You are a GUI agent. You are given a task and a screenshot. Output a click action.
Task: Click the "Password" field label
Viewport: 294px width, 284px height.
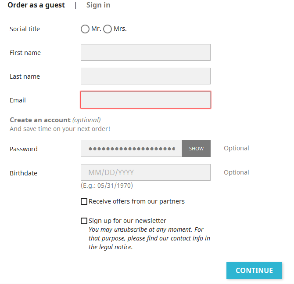[24, 149]
